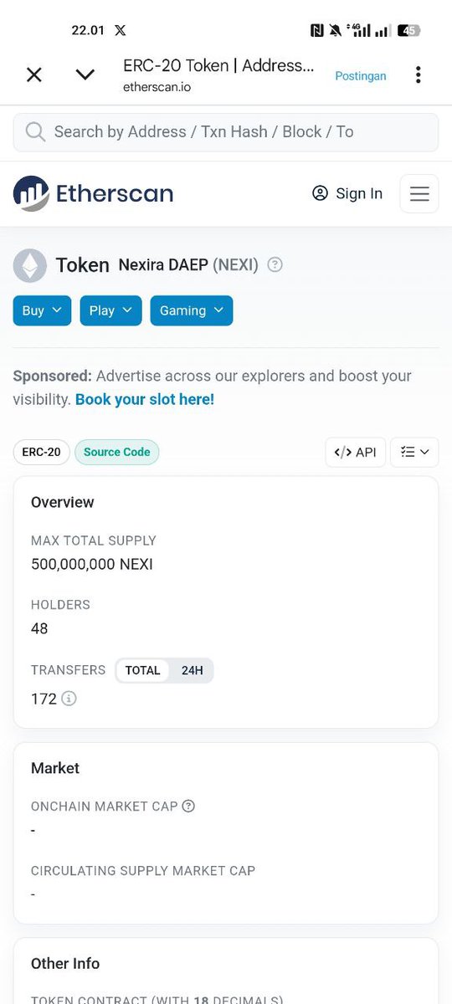Click the address search field
452x1004 pixels.
click(x=225, y=132)
